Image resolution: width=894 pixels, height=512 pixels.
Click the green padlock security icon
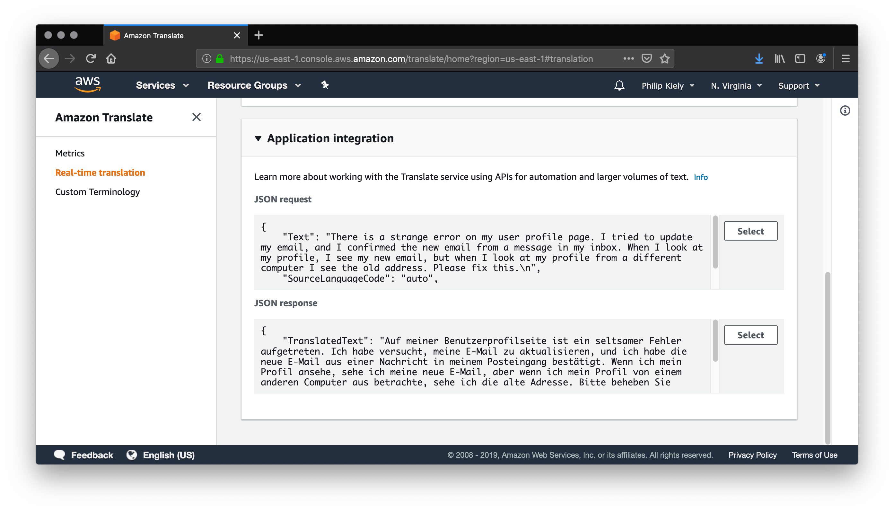[x=220, y=59]
